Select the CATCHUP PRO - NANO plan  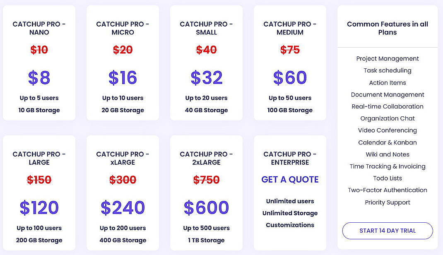(x=39, y=28)
